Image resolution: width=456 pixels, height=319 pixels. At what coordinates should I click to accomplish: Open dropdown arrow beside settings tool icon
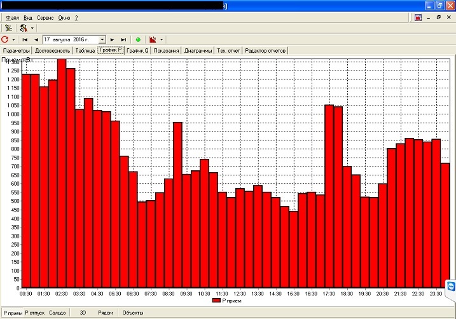(32, 28)
